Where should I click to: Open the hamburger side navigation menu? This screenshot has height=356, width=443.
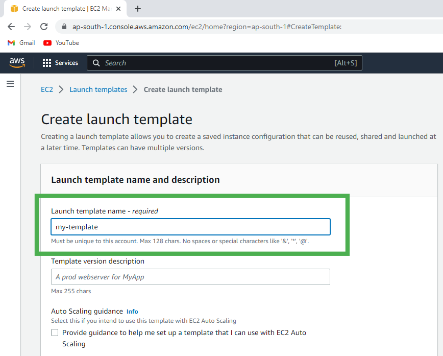[10, 84]
